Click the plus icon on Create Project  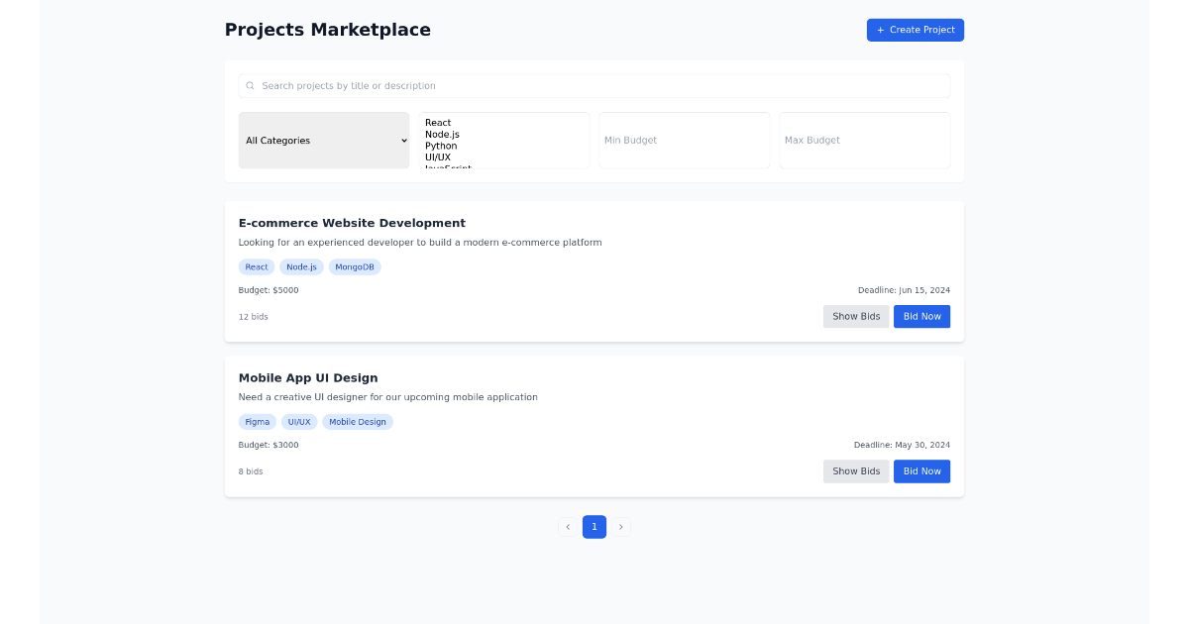[x=880, y=30]
